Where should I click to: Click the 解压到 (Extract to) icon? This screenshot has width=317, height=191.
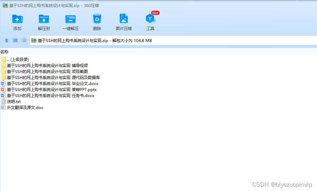44,19
